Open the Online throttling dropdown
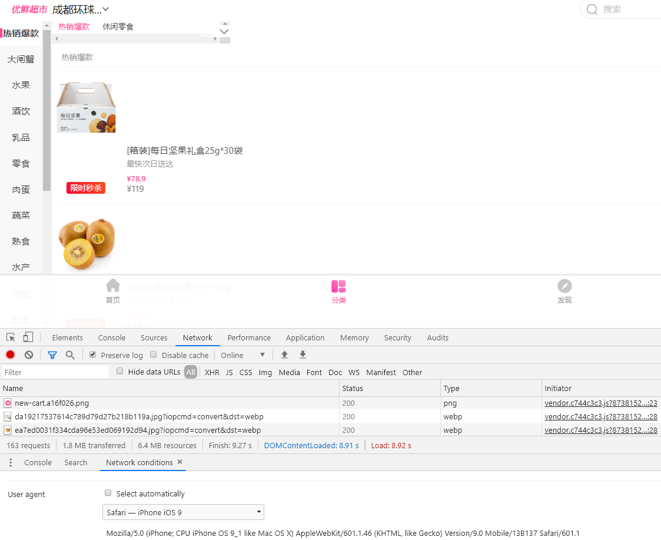 [x=243, y=355]
